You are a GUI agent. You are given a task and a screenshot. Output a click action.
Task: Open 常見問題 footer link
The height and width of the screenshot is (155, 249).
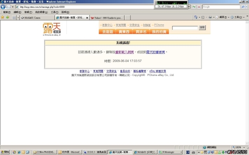(x=98, y=71)
